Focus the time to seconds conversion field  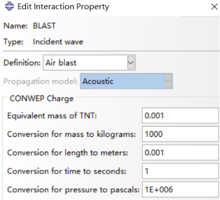180,171
